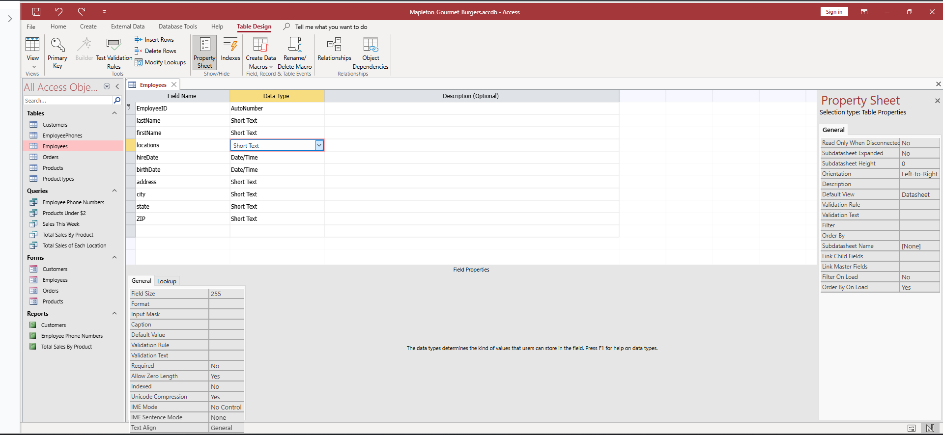The width and height of the screenshot is (943, 435).
Task: Collapse the Reports group
Action: tap(114, 313)
